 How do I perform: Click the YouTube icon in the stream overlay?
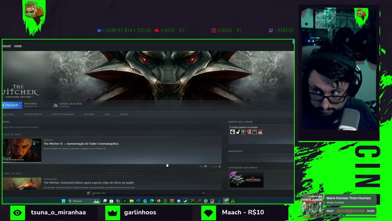point(157,30)
